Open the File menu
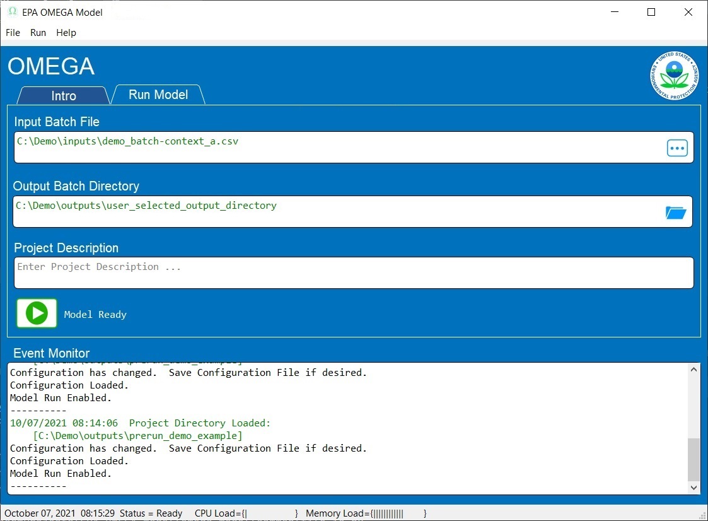The image size is (708, 521). (13, 33)
